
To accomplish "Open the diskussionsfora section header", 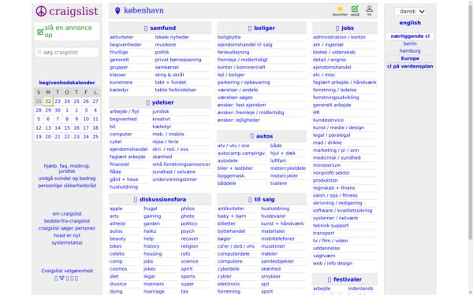I will click(160, 200).
